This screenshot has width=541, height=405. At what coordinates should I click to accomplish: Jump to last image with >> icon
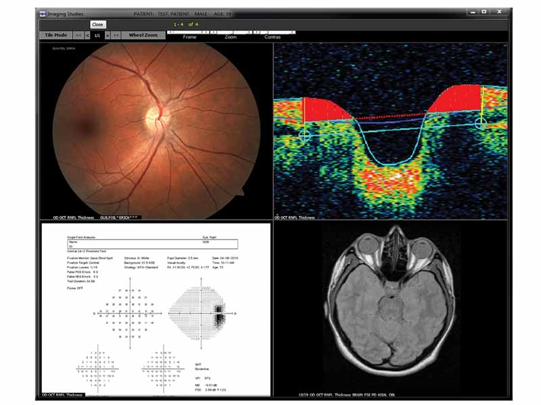pyautogui.click(x=116, y=34)
